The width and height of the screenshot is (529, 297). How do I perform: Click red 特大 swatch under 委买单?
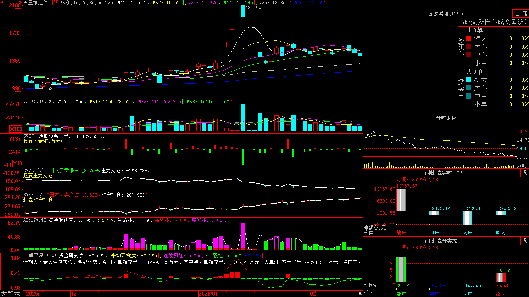pos(468,38)
